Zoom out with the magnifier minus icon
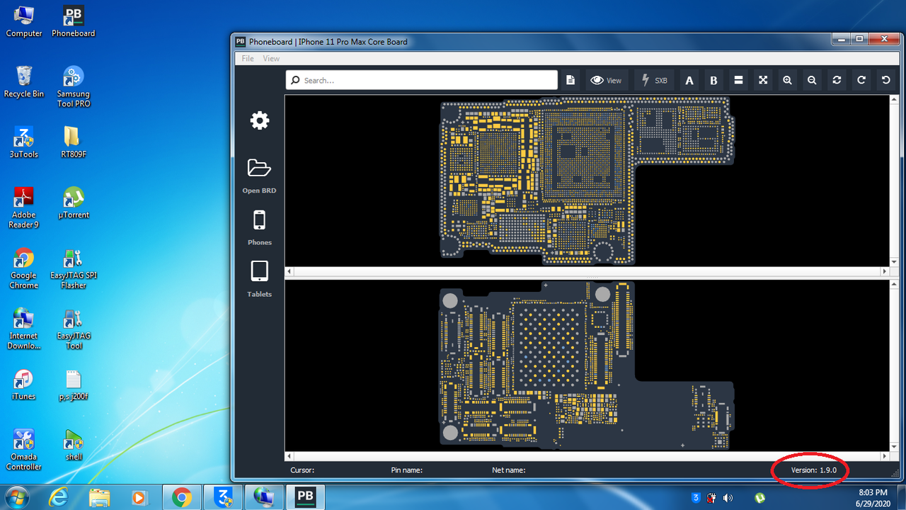This screenshot has height=510, width=906. pyautogui.click(x=812, y=80)
